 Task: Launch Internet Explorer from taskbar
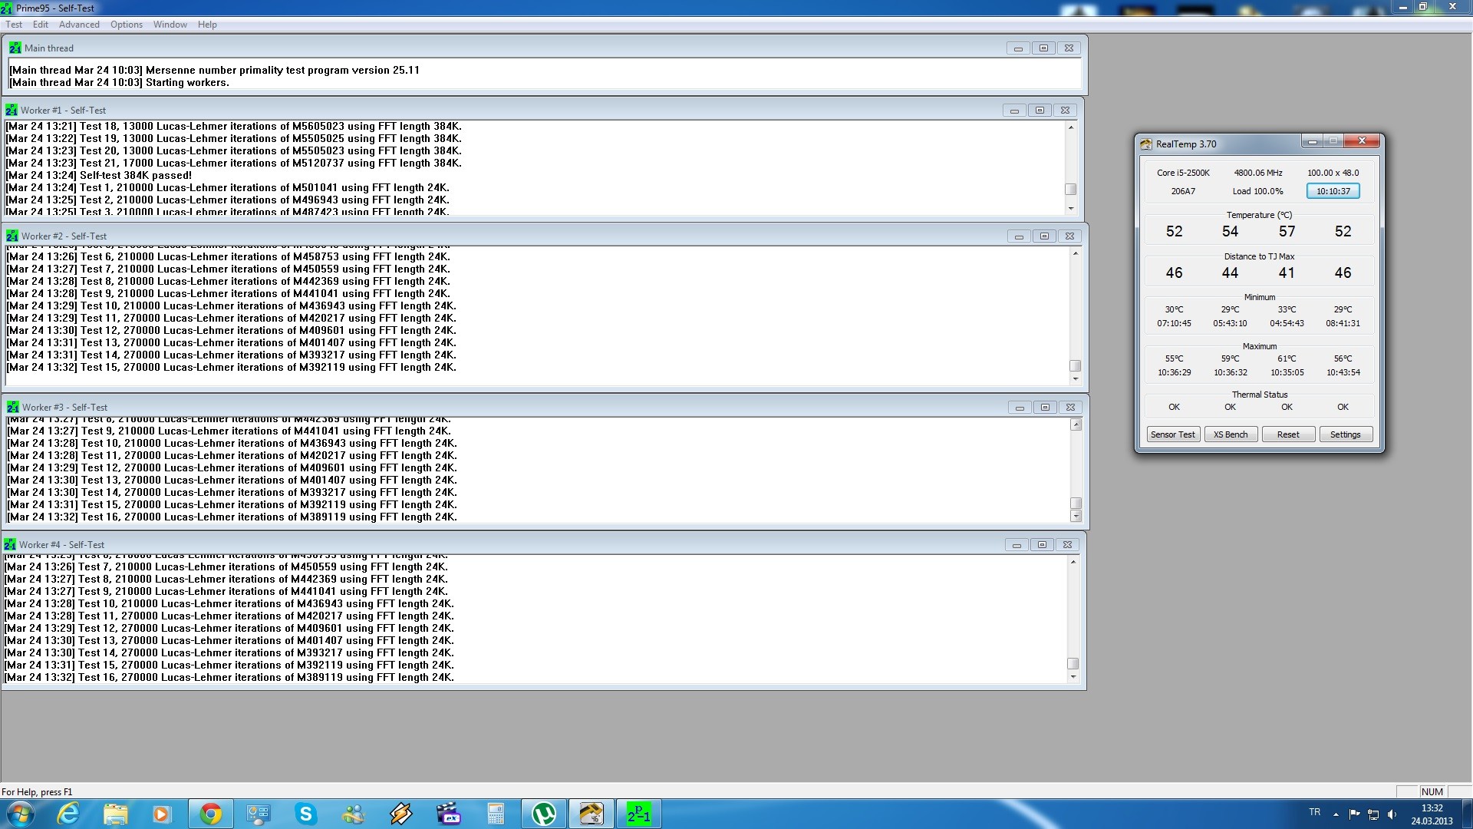pos(68,814)
